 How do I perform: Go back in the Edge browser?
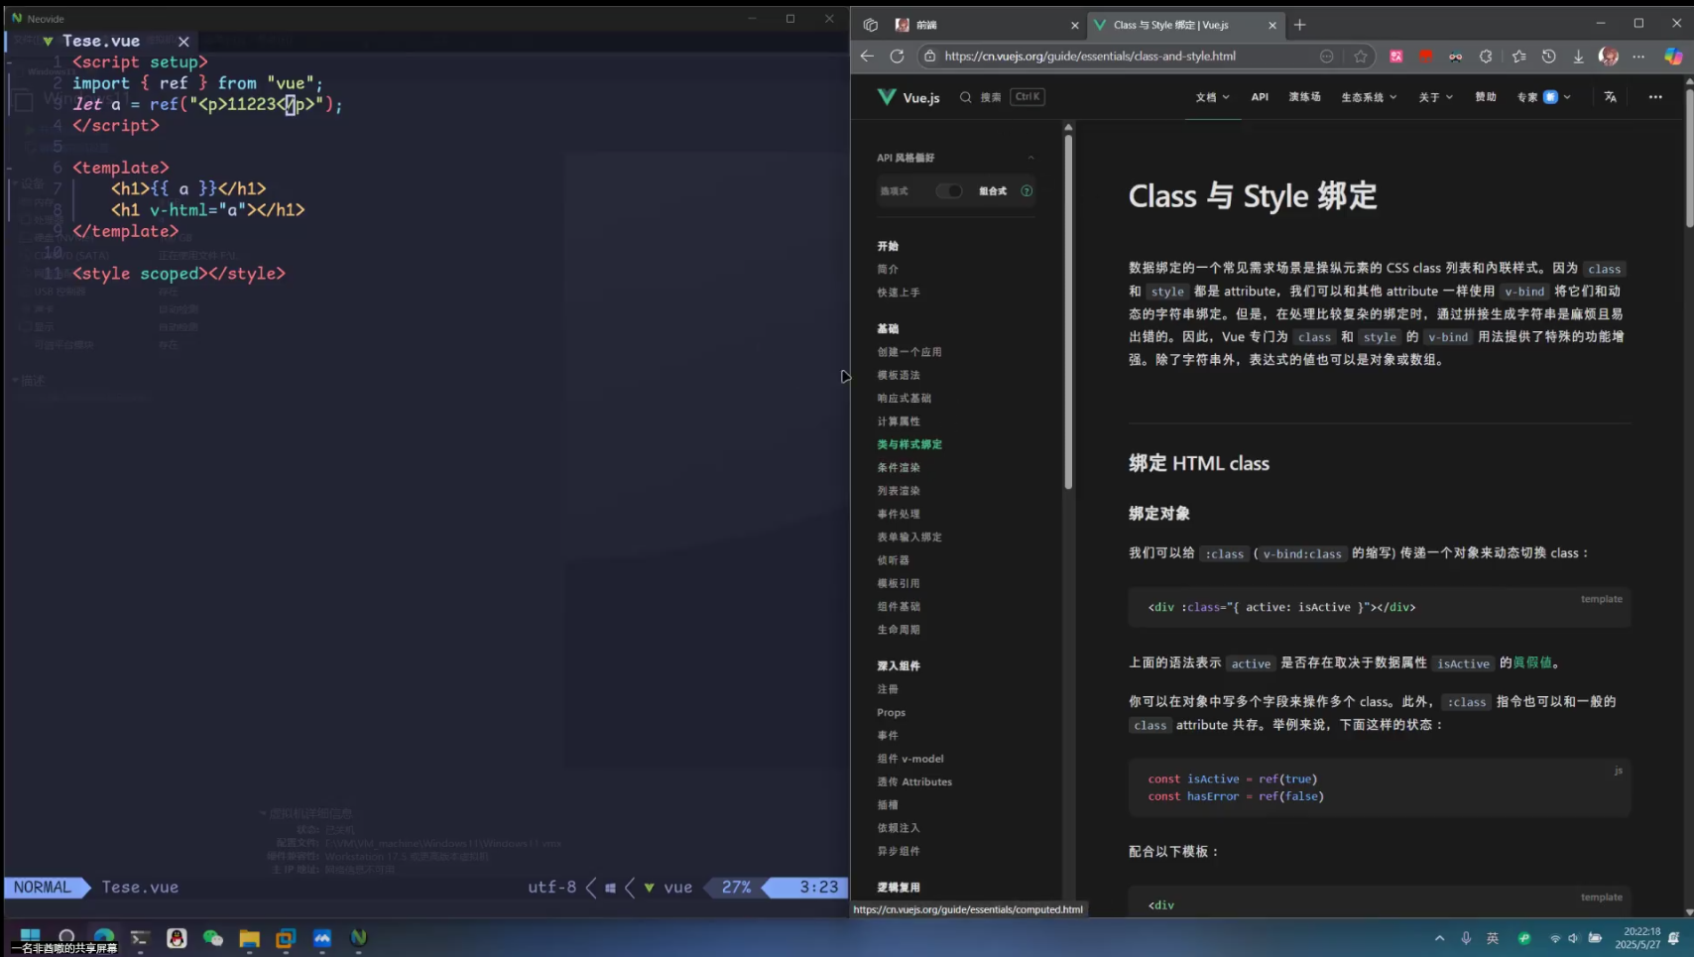point(867,57)
